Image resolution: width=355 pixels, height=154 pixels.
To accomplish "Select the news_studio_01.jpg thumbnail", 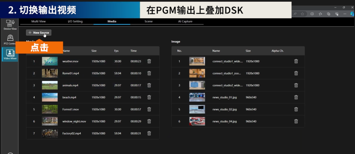I will point(197,97).
